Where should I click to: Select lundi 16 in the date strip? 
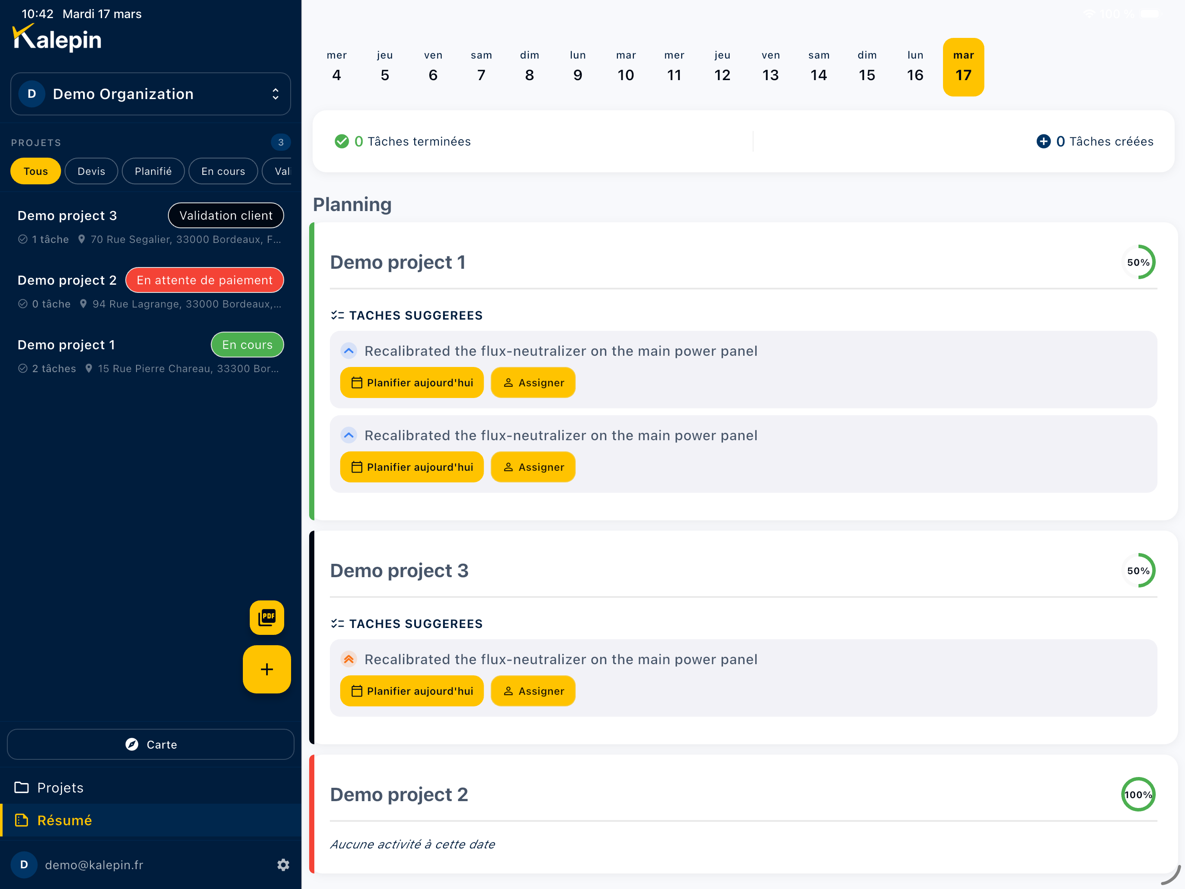click(x=915, y=68)
